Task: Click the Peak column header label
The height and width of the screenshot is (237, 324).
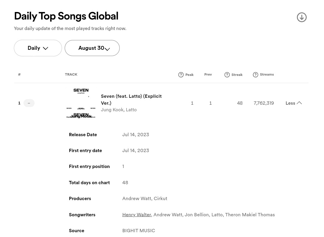Action: click(x=190, y=75)
